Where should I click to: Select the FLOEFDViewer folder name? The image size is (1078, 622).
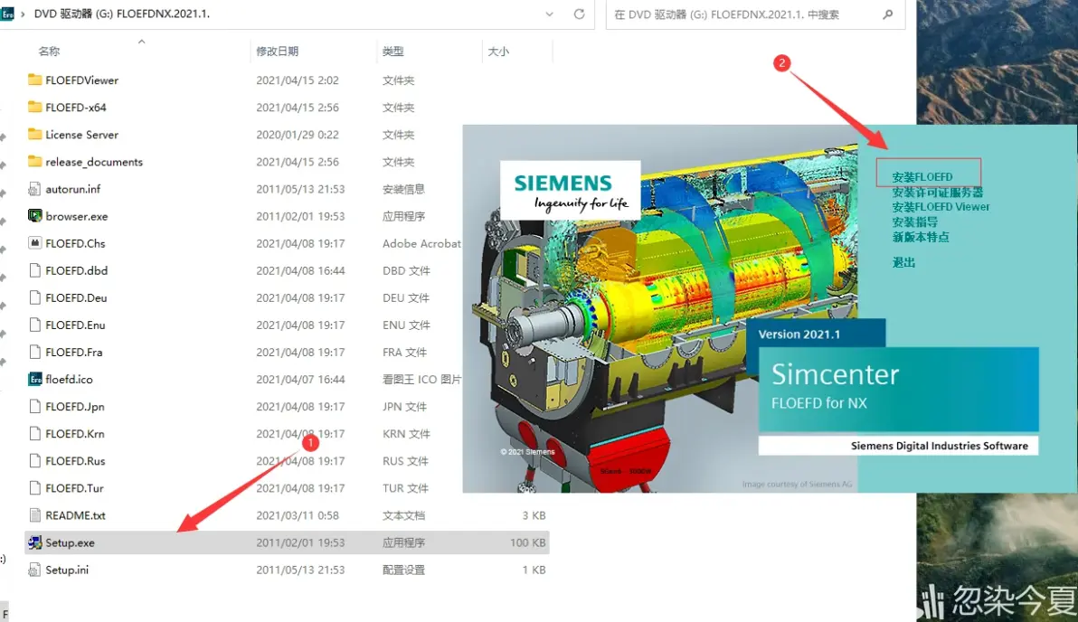[x=81, y=80]
